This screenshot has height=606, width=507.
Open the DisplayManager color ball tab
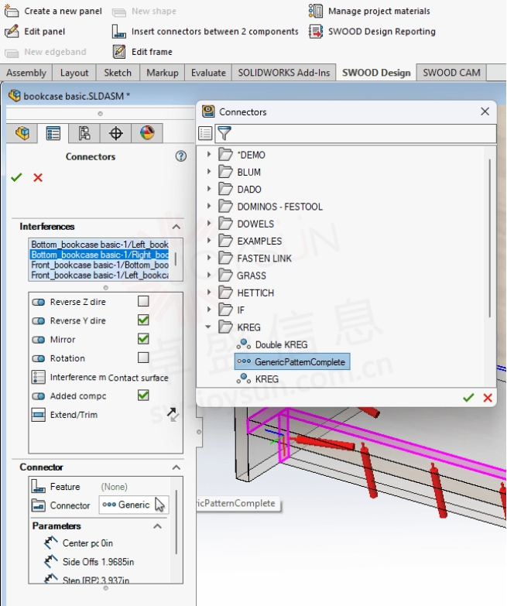147,133
